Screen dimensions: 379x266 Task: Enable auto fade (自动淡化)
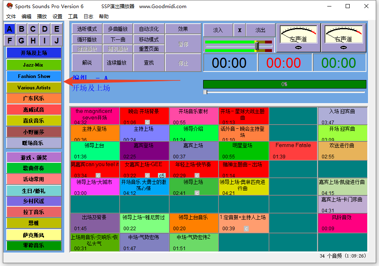coord(149,29)
